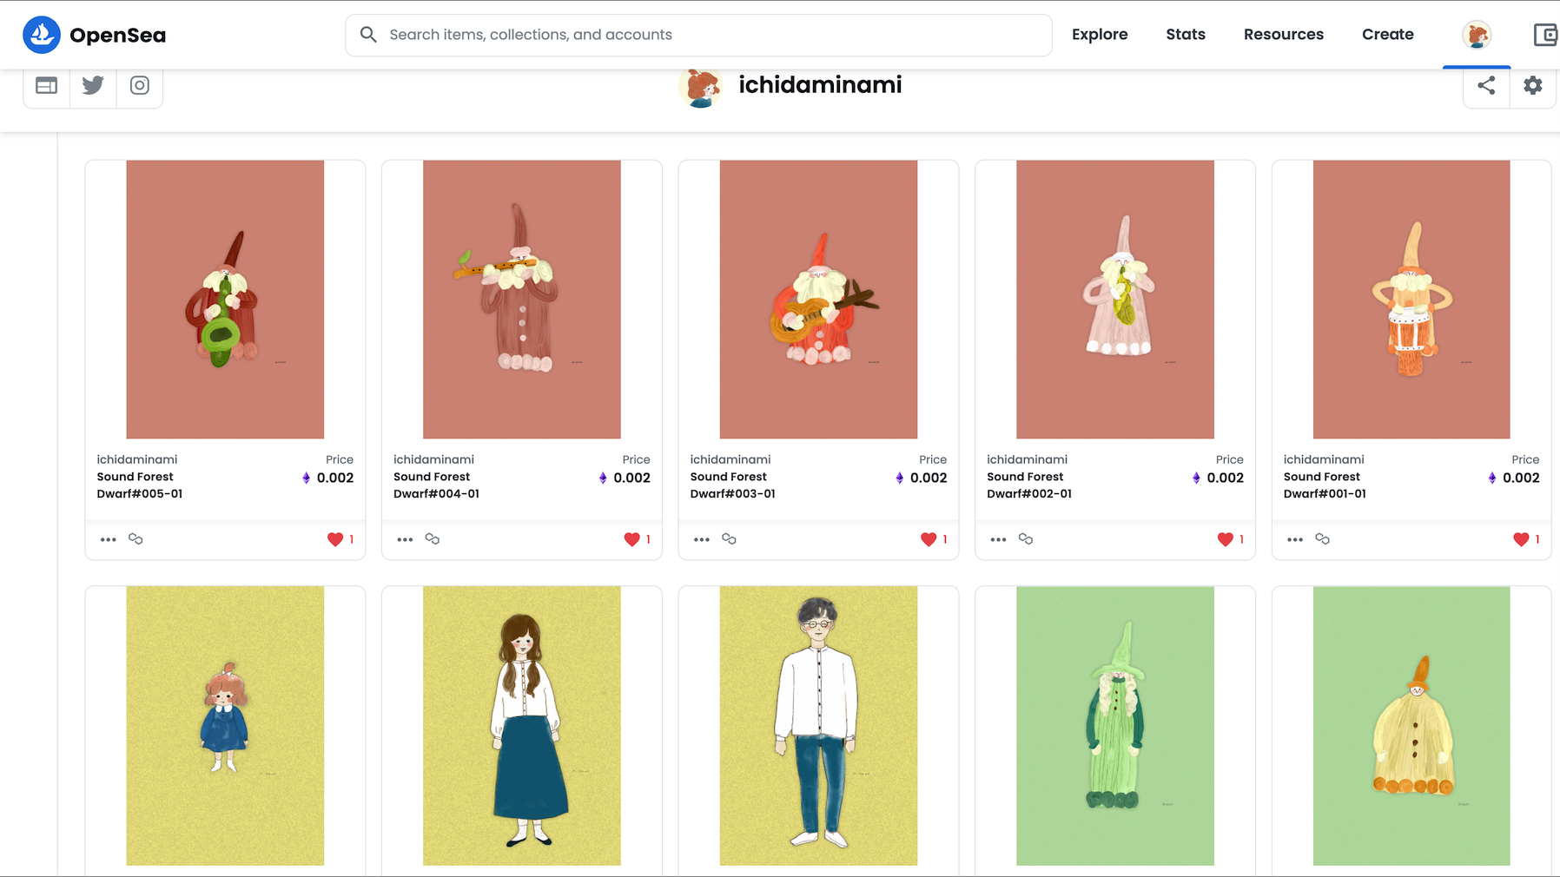Open more options for Dwarf#004-01
Screen dimensions: 1560x877
405,539
